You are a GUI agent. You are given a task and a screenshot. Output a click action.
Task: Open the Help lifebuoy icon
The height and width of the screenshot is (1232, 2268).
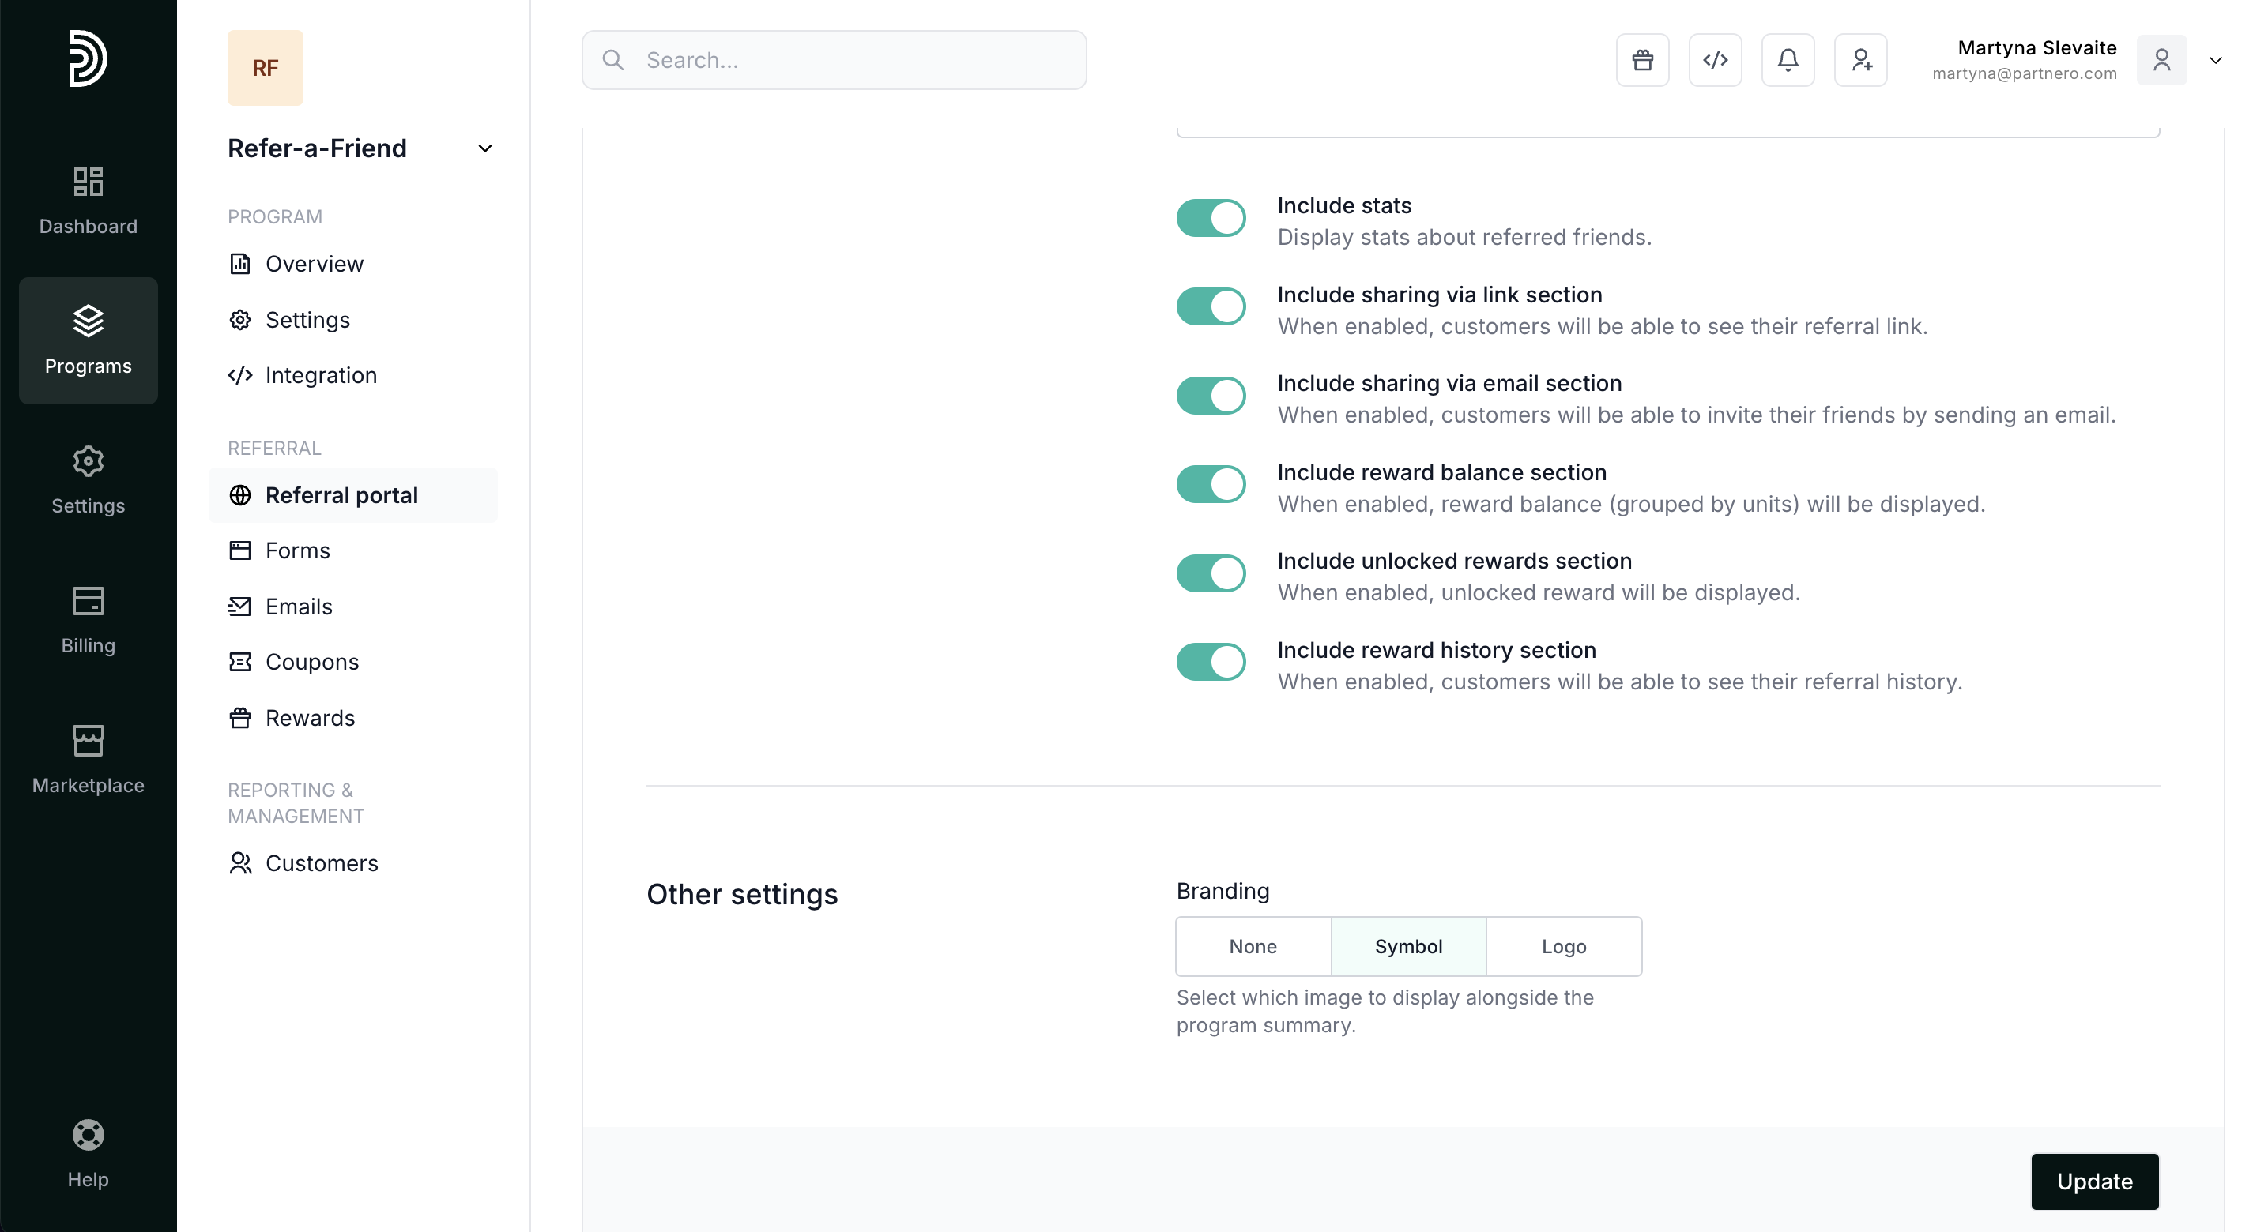88,1153
